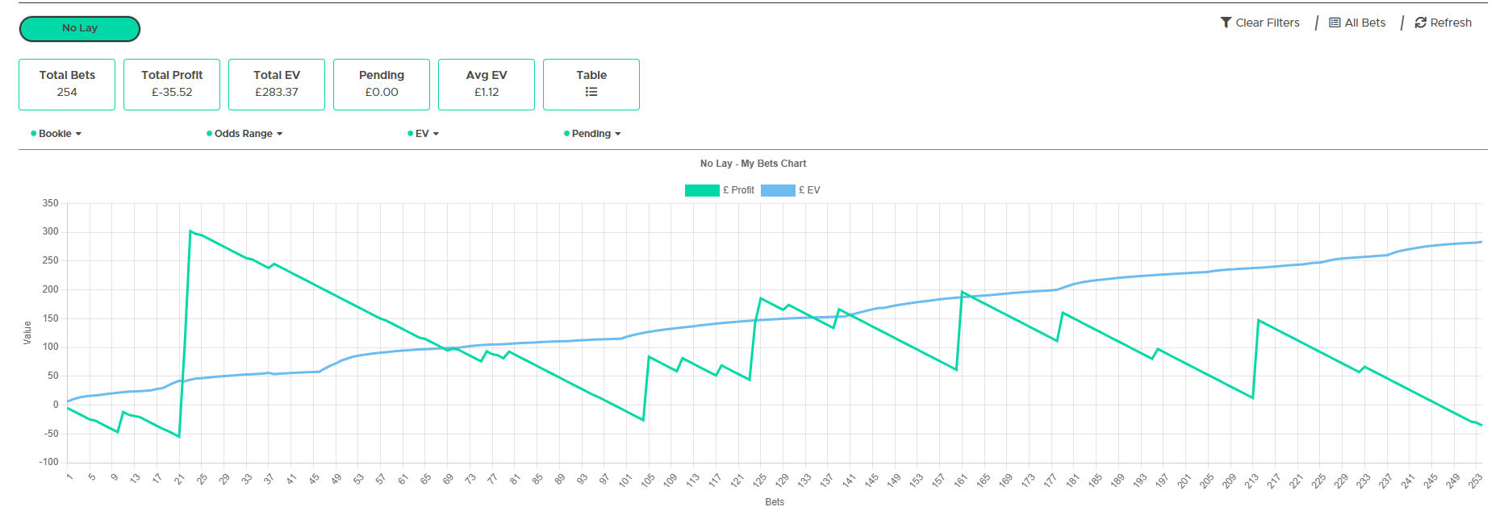Click the blue £ EV color swatch
This screenshot has width=1504, height=507.
[778, 190]
